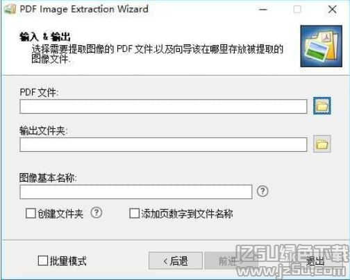This screenshot has width=350, height=280.
Task: Click the help icon beside image base name
Action: [262, 191]
